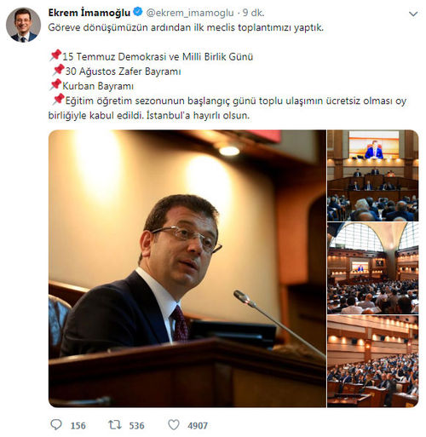This screenshot has height=437, width=426.
Task: Retweet using the arrows icon
Action: 115,425
